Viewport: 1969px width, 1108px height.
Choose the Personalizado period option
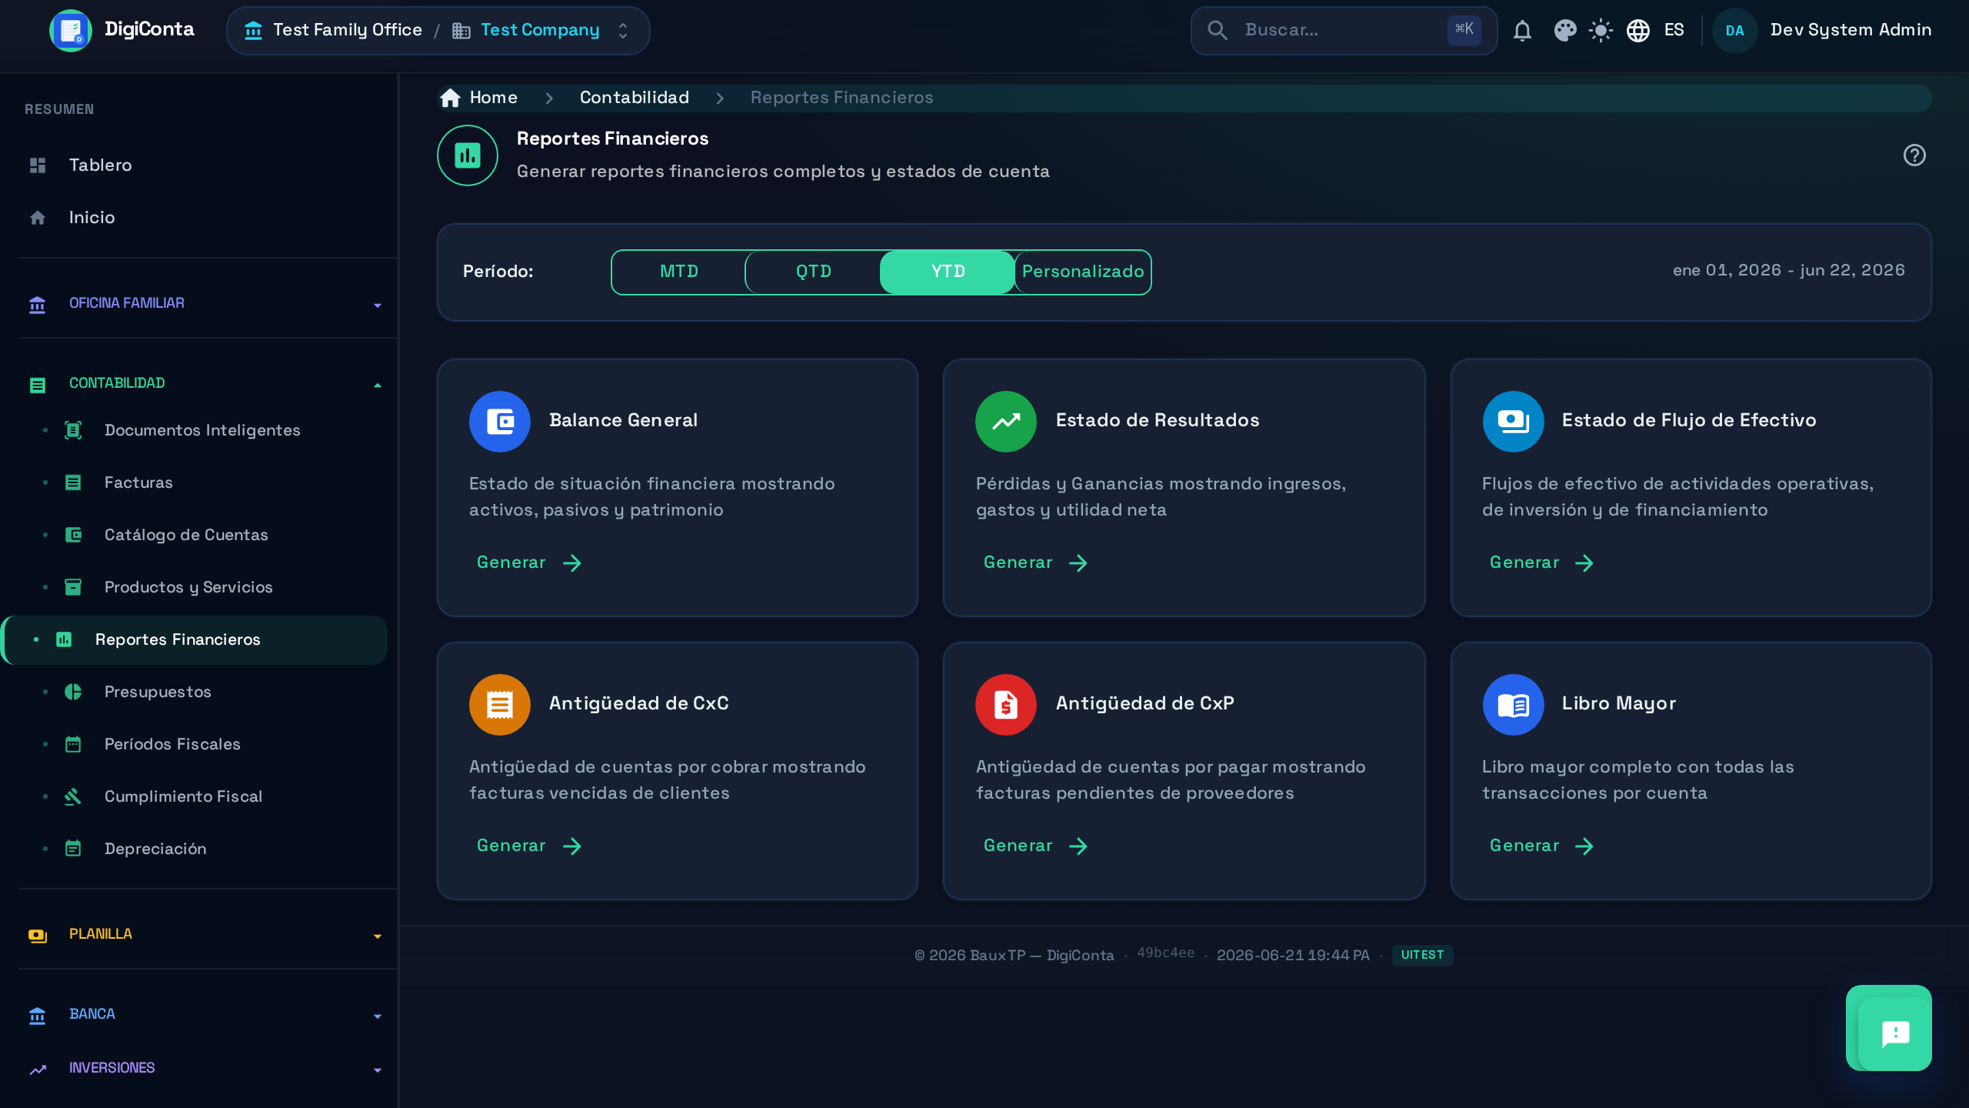1082,272
